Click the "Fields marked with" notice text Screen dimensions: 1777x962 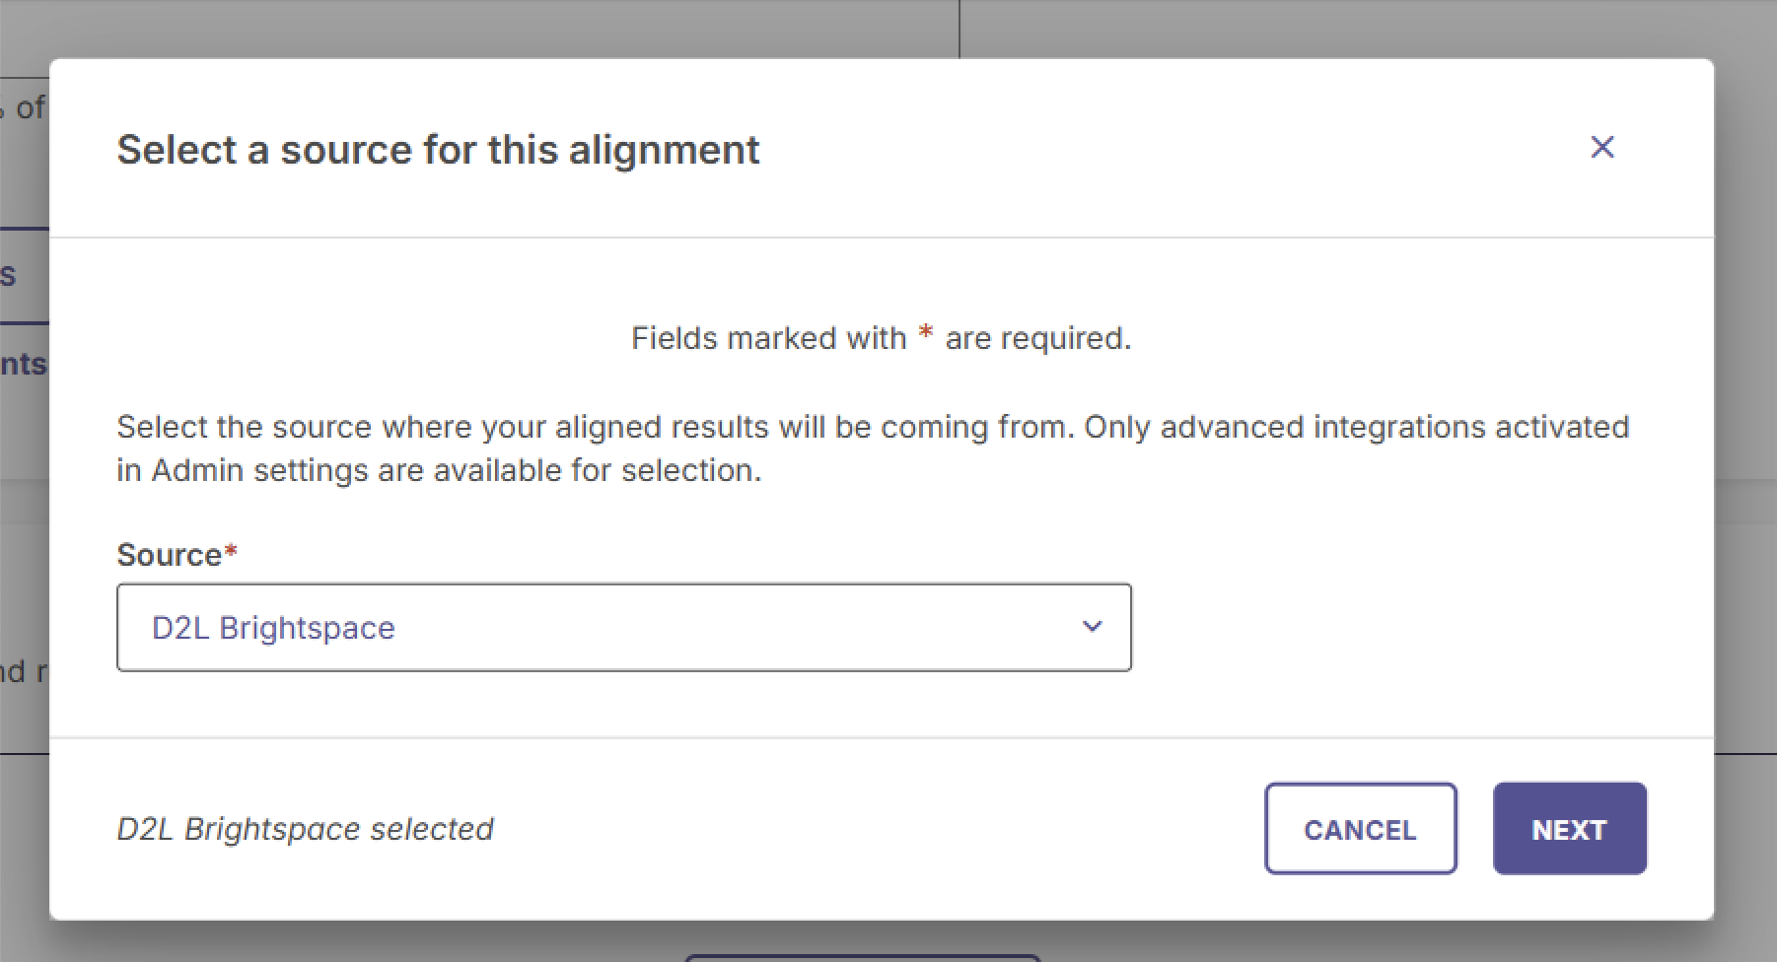coord(768,338)
